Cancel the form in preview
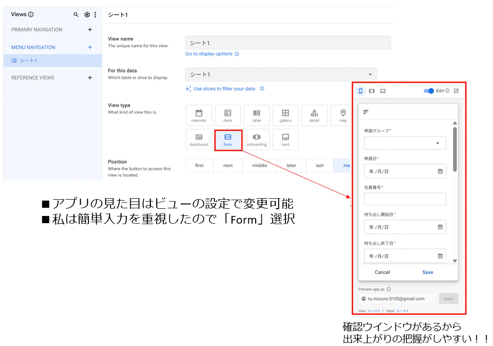Image resolution: width=493 pixels, height=346 pixels. tap(382, 272)
